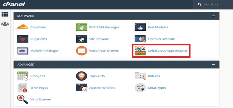
Task: Launch MultiPHP Manager link
Action: pos(45,51)
